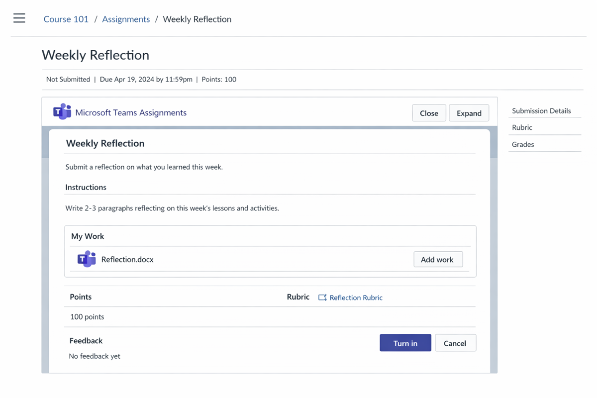Click the Due Apr 19, 2024 text
Screen dimensions: 597x398
pos(146,79)
